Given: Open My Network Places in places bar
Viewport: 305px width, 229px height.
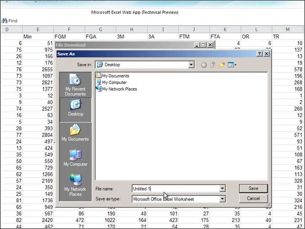Looking at the screenshot, I should click(75, 185).
